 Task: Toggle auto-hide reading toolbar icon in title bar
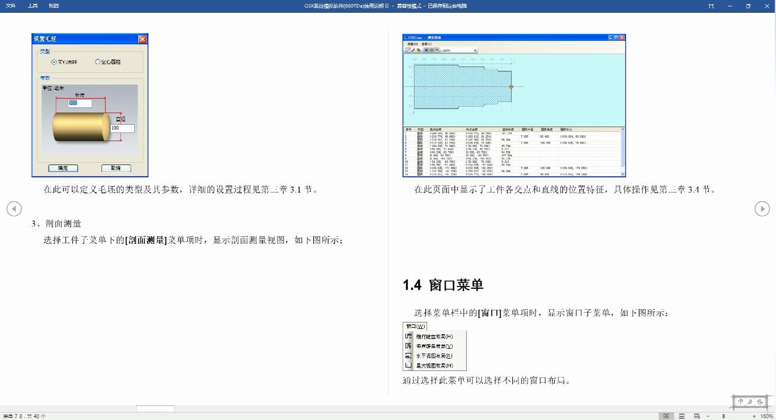711,6
